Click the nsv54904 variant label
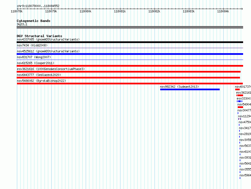Screen dimensions: 251x189 click(x=244, y=104)
